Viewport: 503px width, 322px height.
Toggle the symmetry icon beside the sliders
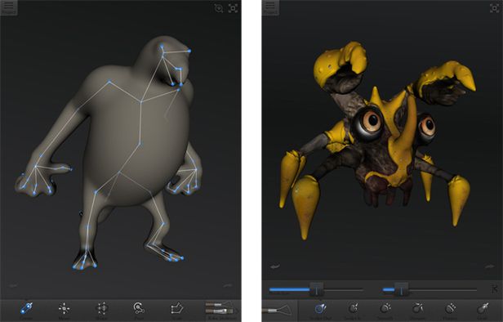tap(494, 289)
